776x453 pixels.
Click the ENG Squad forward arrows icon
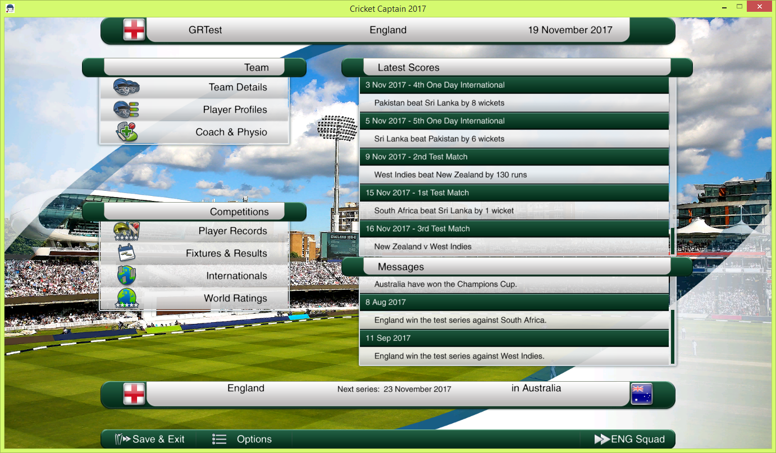pos(602,439)
